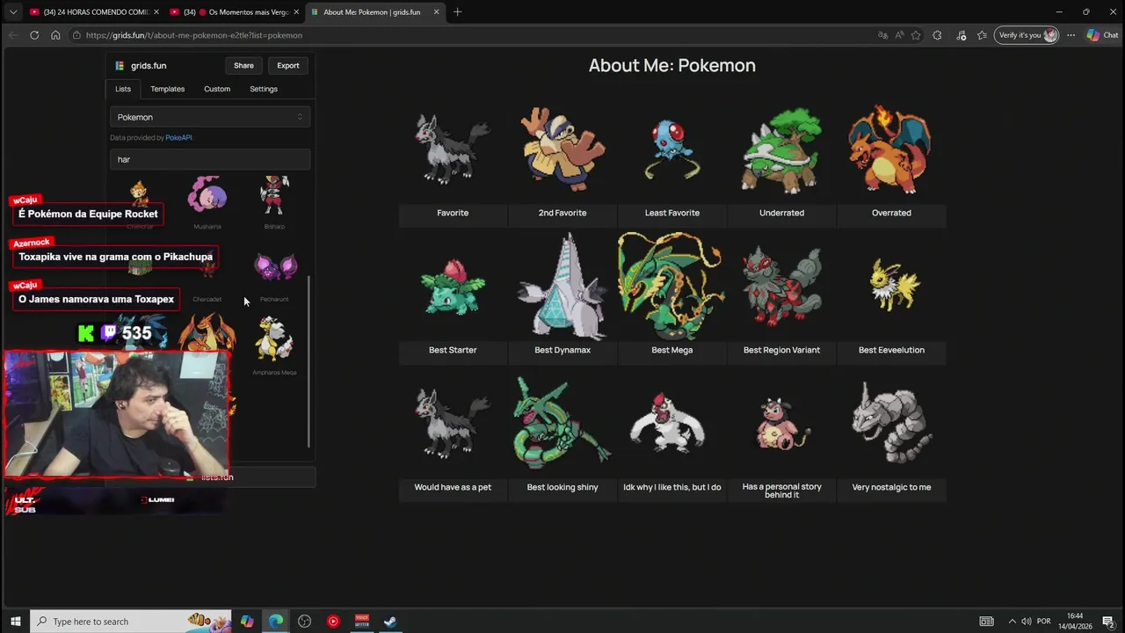Refresh the page
Viewport: 1125px width, 633px height.
point(34,35)
